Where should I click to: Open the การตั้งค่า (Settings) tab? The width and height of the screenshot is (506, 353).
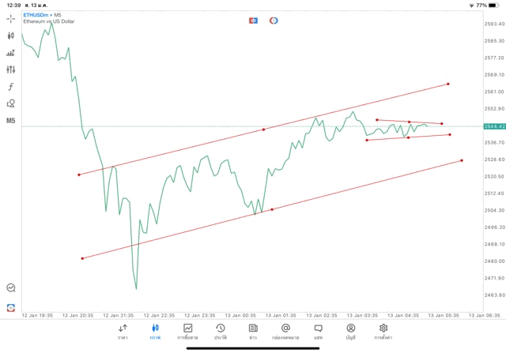tap(383, 331)
